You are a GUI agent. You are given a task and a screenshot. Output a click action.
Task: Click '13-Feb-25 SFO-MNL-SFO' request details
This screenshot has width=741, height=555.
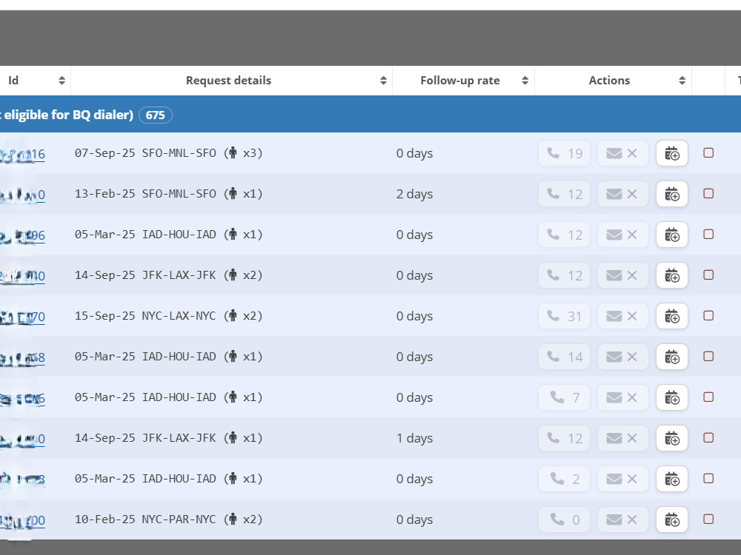tap(169, 194)
